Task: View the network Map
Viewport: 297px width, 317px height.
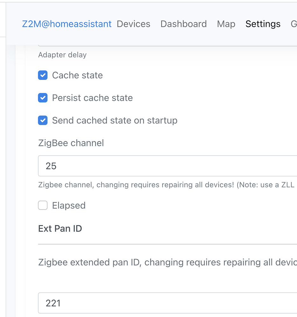Action: click(226, 24)
